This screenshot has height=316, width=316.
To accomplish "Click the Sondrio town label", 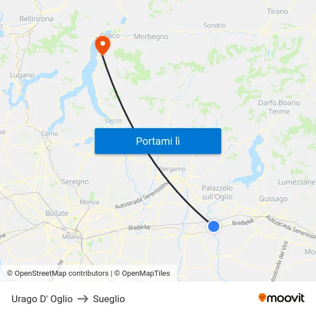I will 215,25.
